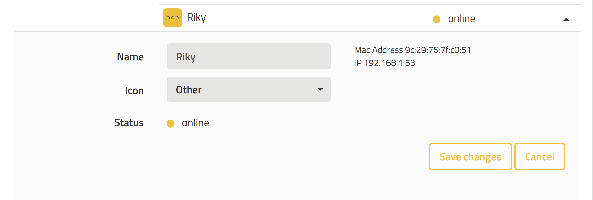Click the yellow Status indicator dot
The height and width of the screenshot is (200, 593).
click(x=170, y=123)
